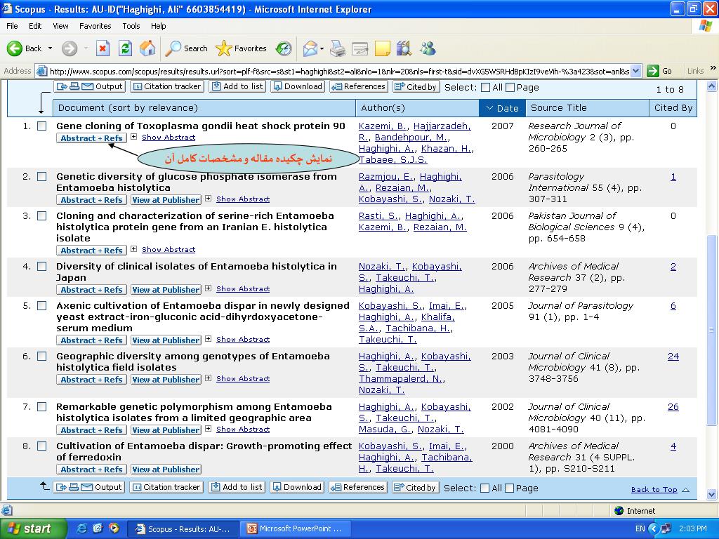Expand Show Abstract for serine-rich Entamoeba article

pos(169,249)
